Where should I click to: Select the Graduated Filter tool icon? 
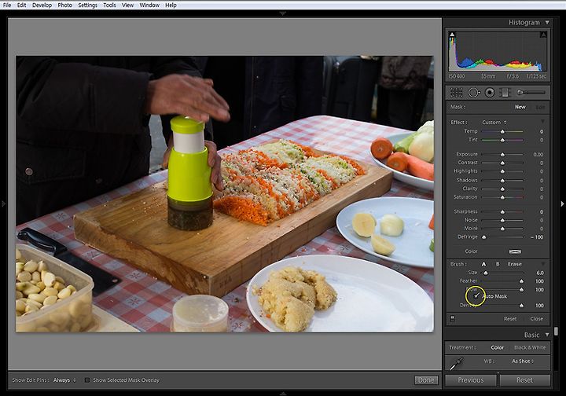(505, 93)
